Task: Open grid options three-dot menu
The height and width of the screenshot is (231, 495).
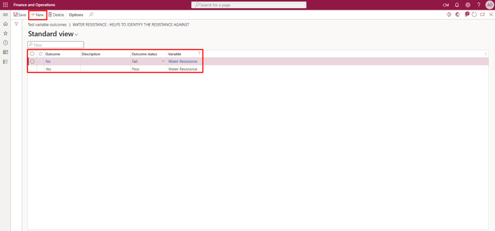Action: [486, 54]
